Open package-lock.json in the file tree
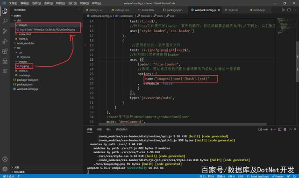This screenshot has height=178, width=299. 28,80
